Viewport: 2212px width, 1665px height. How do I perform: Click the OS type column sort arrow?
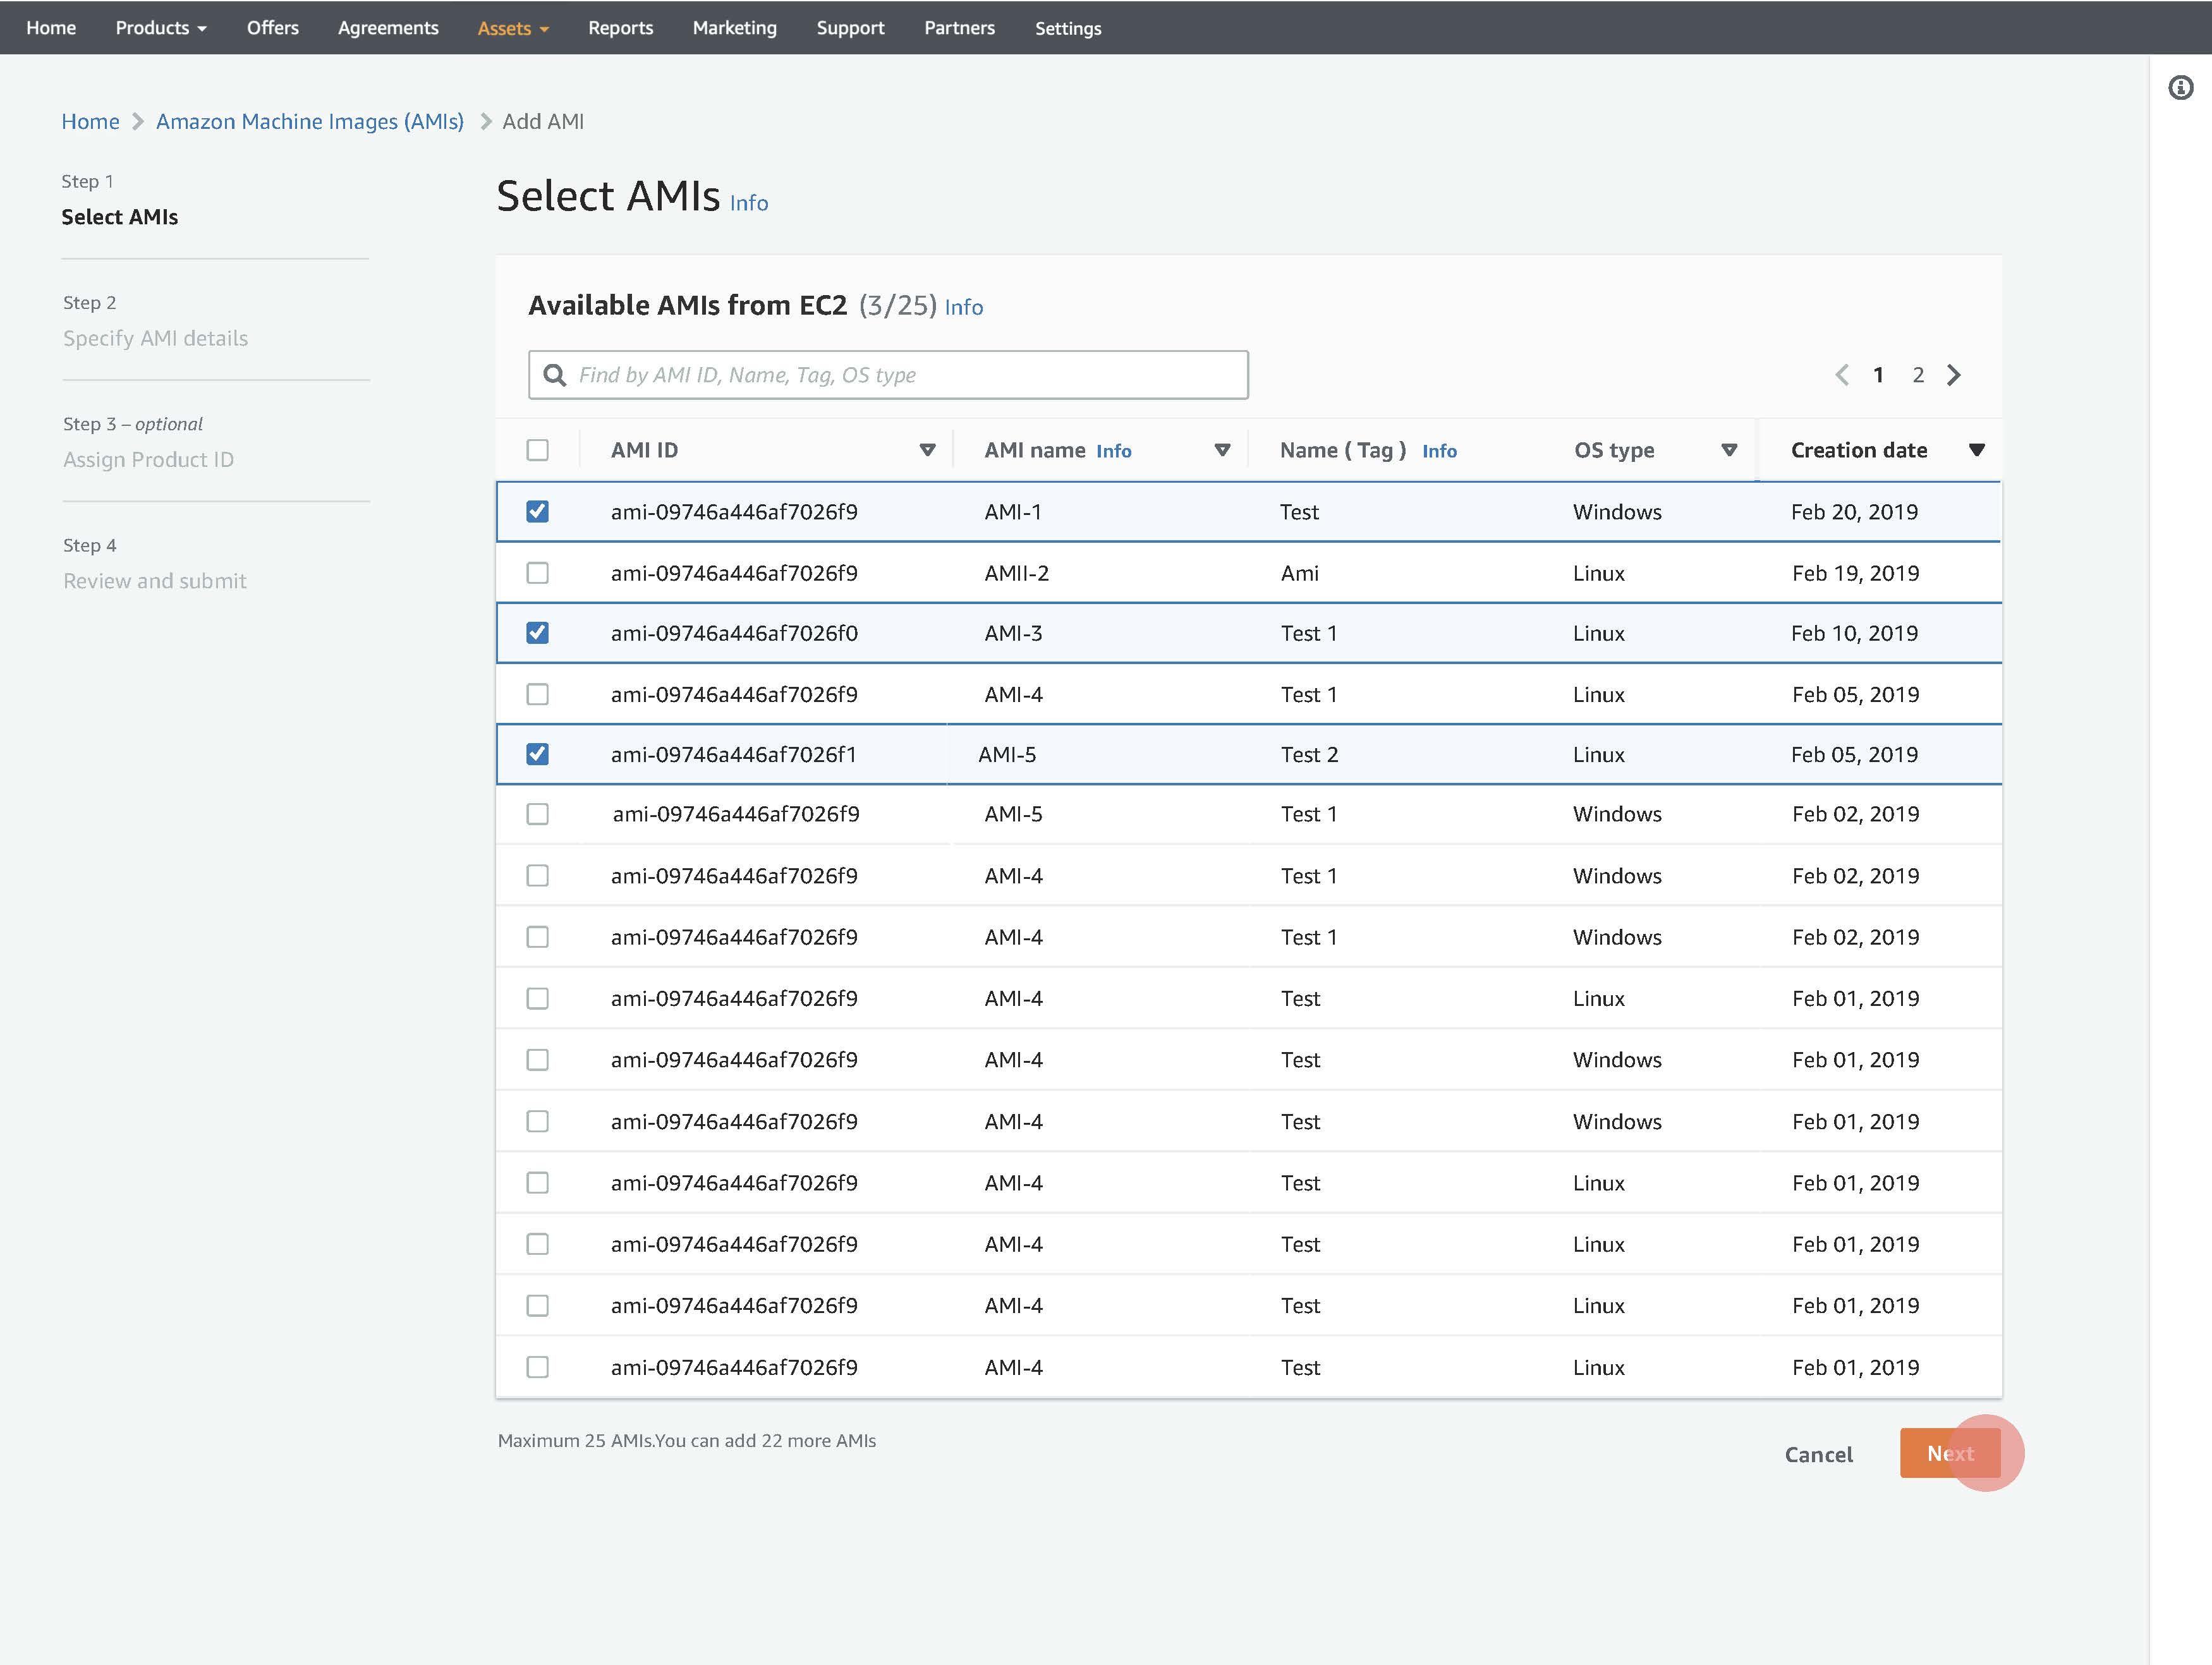coord(1729,450)
